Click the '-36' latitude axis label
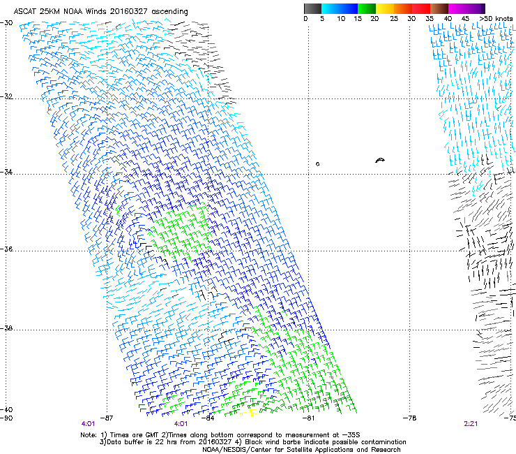Viewport: 516px width, 454px height. click(x=6, y=249)
